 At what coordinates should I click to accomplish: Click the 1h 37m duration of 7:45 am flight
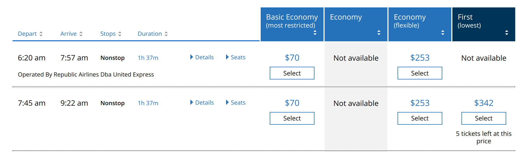tap(148, 103)
